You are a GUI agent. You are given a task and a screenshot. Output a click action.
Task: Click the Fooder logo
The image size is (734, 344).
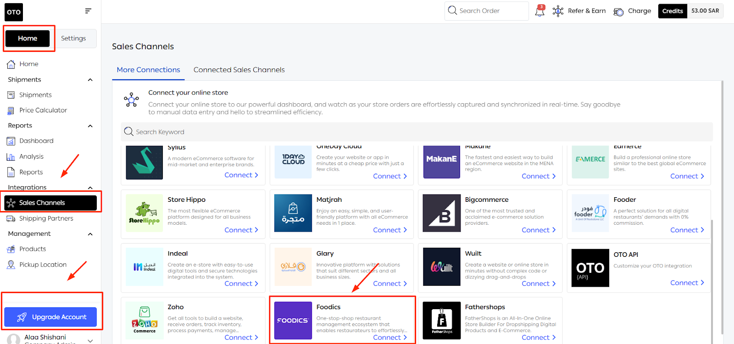590,213
